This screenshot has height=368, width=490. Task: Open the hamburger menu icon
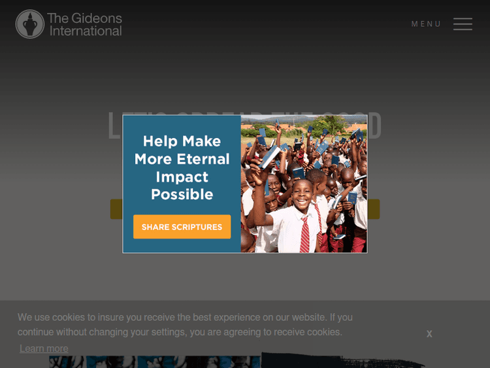tap(463, 24)
